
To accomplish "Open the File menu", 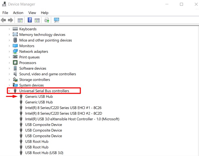I will pos(5,13).
